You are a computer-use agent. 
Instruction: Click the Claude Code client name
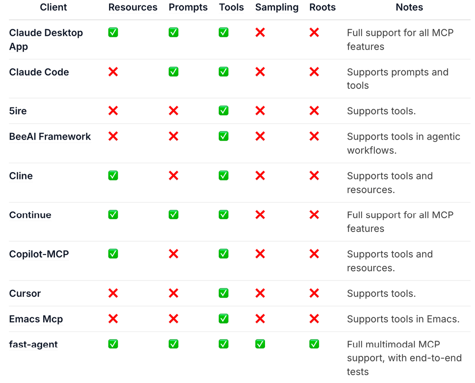39,72
